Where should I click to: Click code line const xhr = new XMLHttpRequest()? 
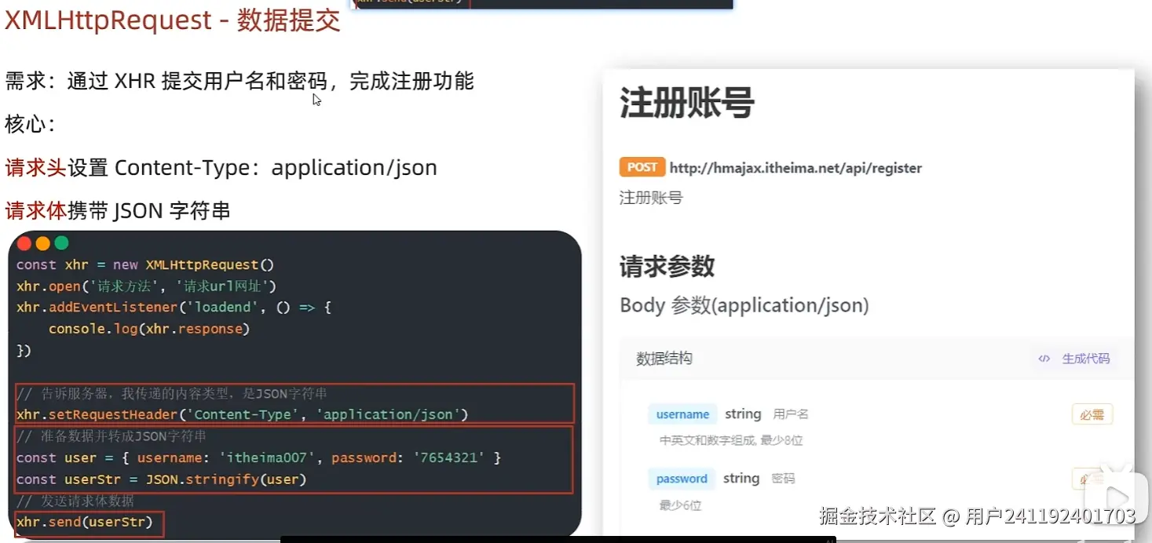pyautogui.click(x=145, y=265)
